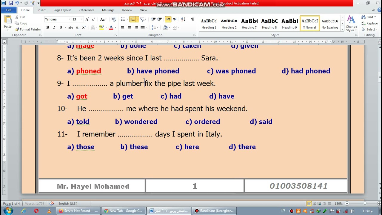Open the font name dropdown
Screen dimensions: 382x215
pos(70,19)
